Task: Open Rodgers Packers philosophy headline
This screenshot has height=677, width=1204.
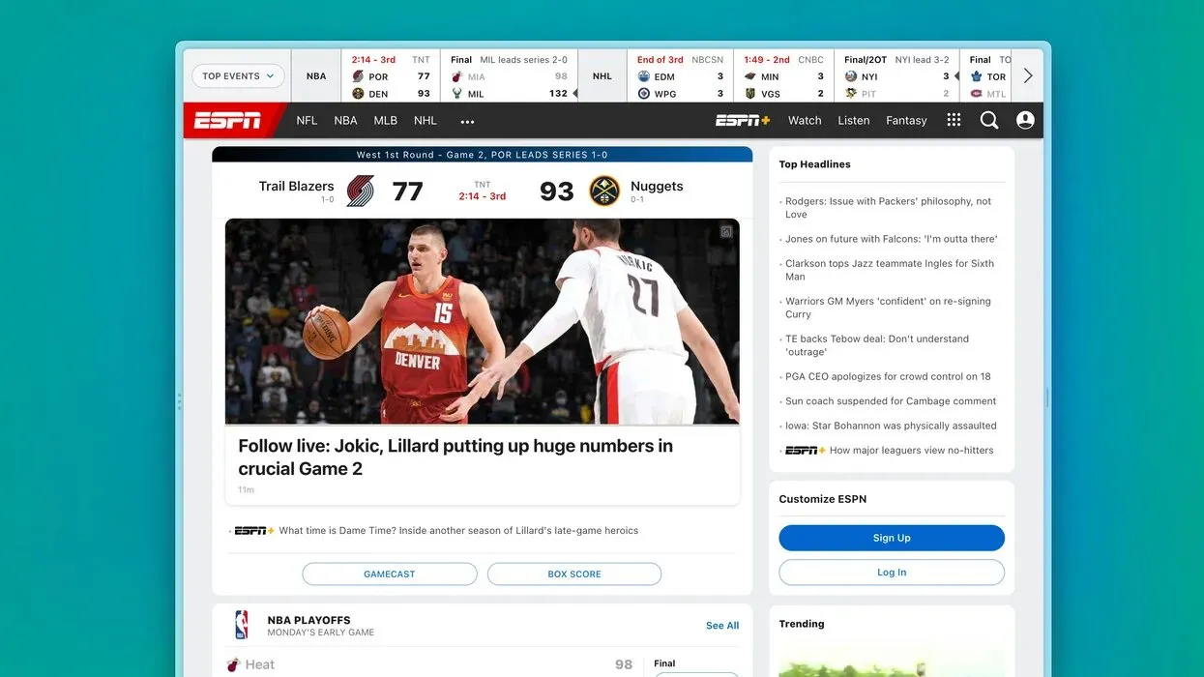Action: coord(888,208)
